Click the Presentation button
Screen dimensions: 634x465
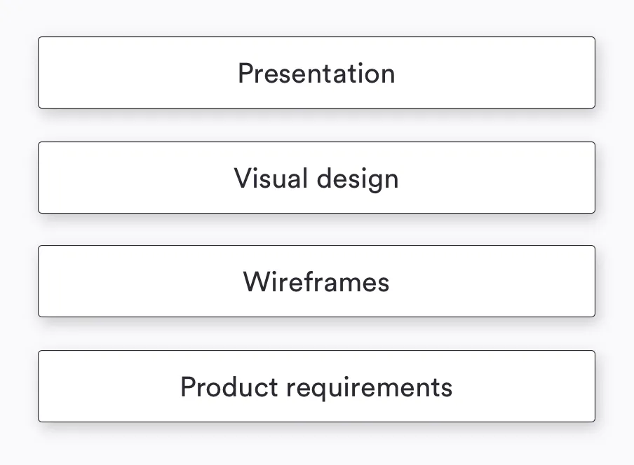[316, 73]
